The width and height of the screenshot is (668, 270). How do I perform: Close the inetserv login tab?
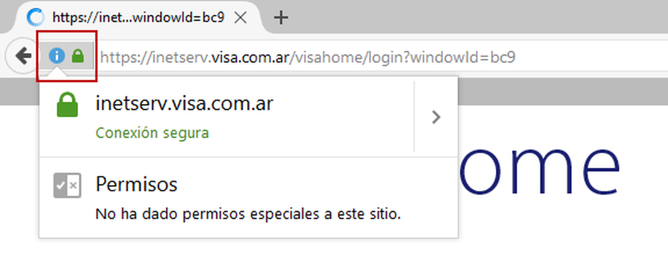click(240, 18)
